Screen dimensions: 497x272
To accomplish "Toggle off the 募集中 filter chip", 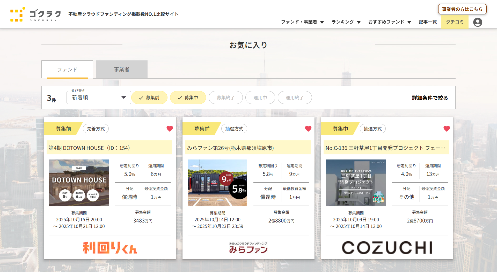I will pyautogui.click(x=188, y=98).
